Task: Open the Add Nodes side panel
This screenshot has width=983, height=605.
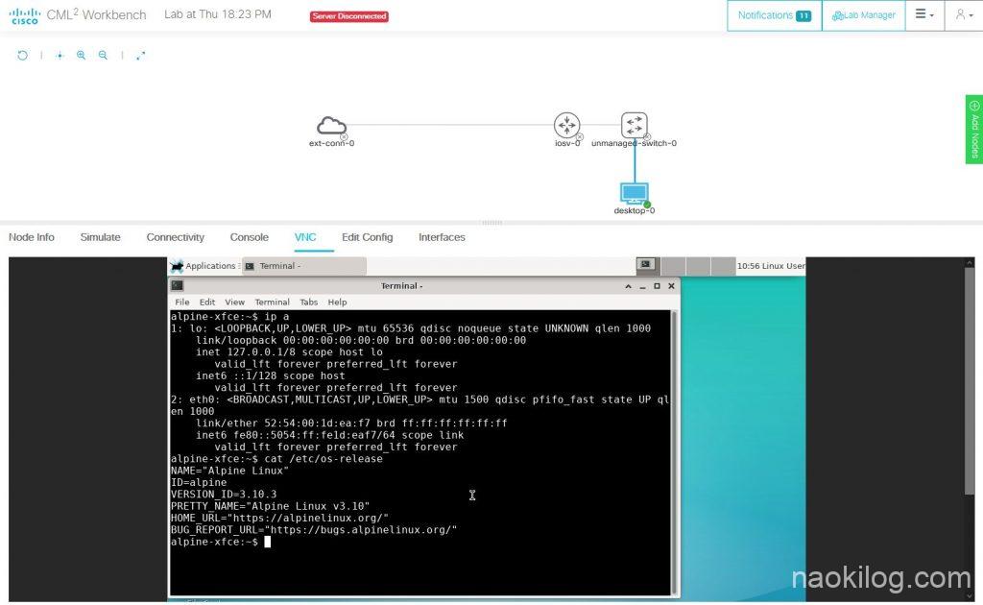Action: 974,129
